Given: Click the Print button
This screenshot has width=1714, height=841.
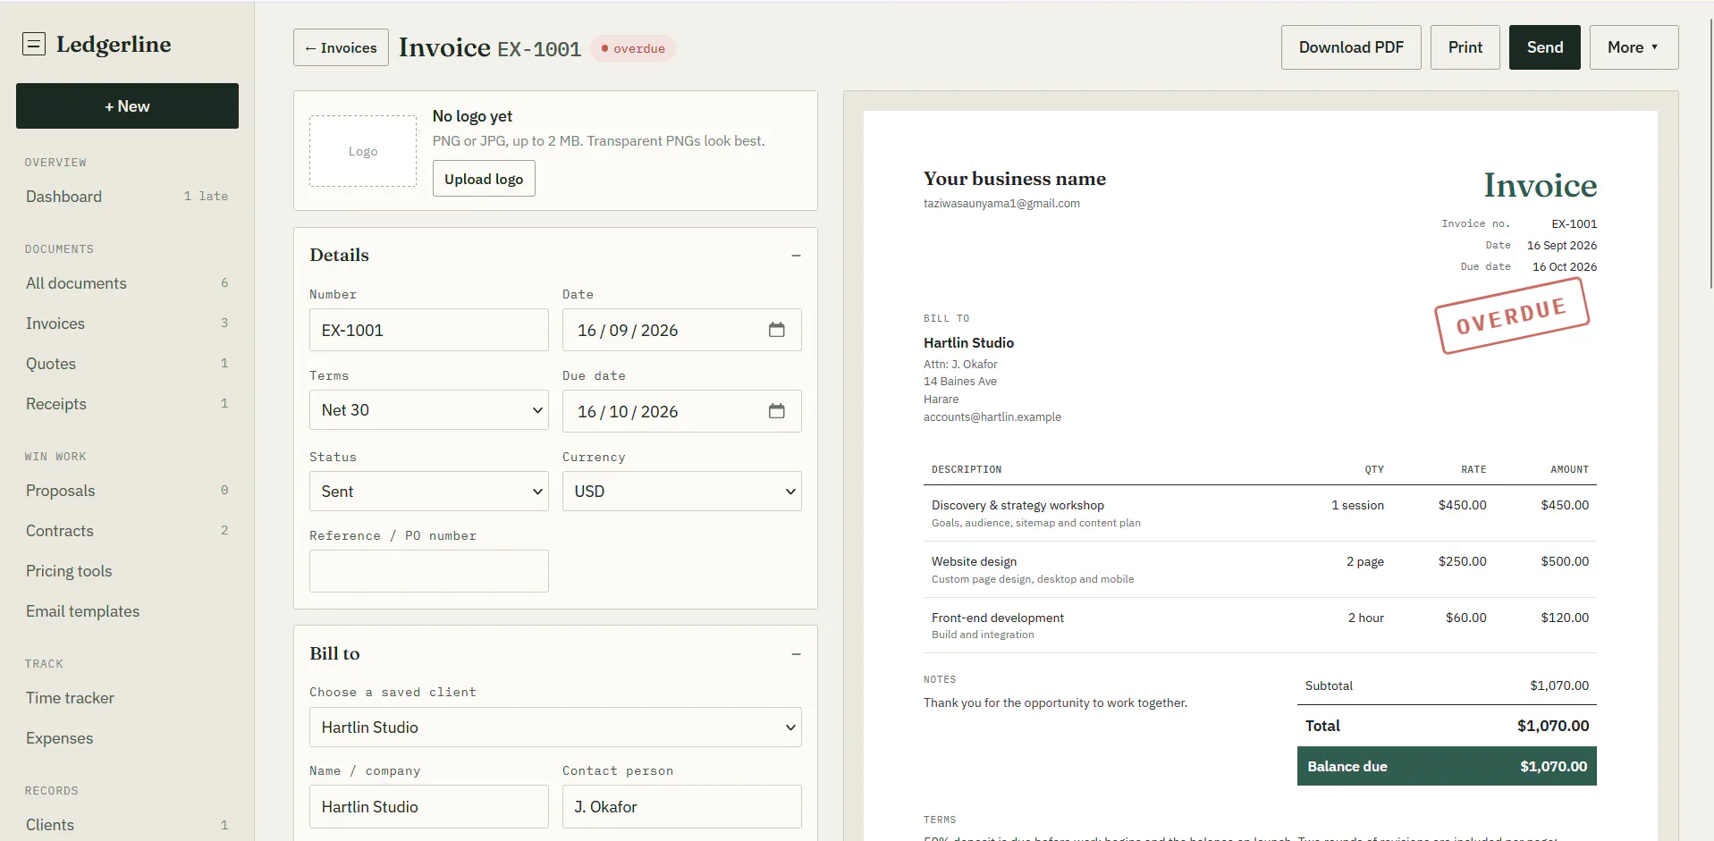Looking at the screenshot, I should tap(1465, 47).
